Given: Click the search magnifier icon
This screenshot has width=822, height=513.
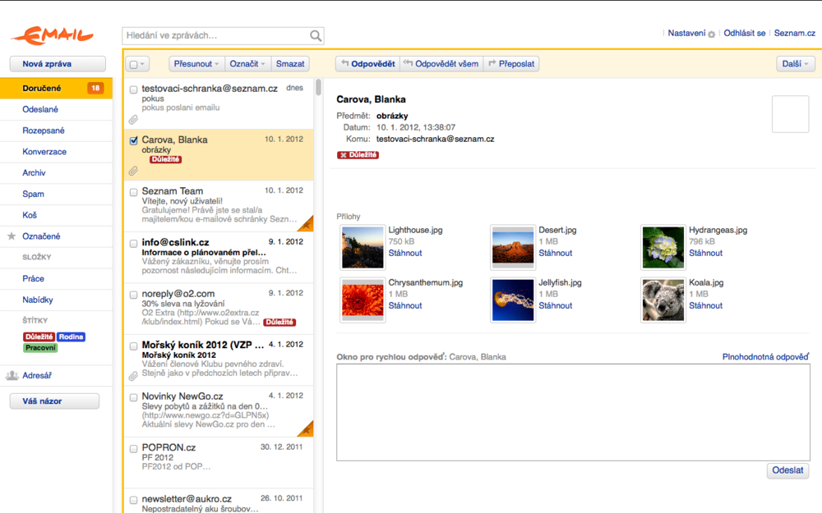Looking at the screenshot, I should (x=316, y=35).
